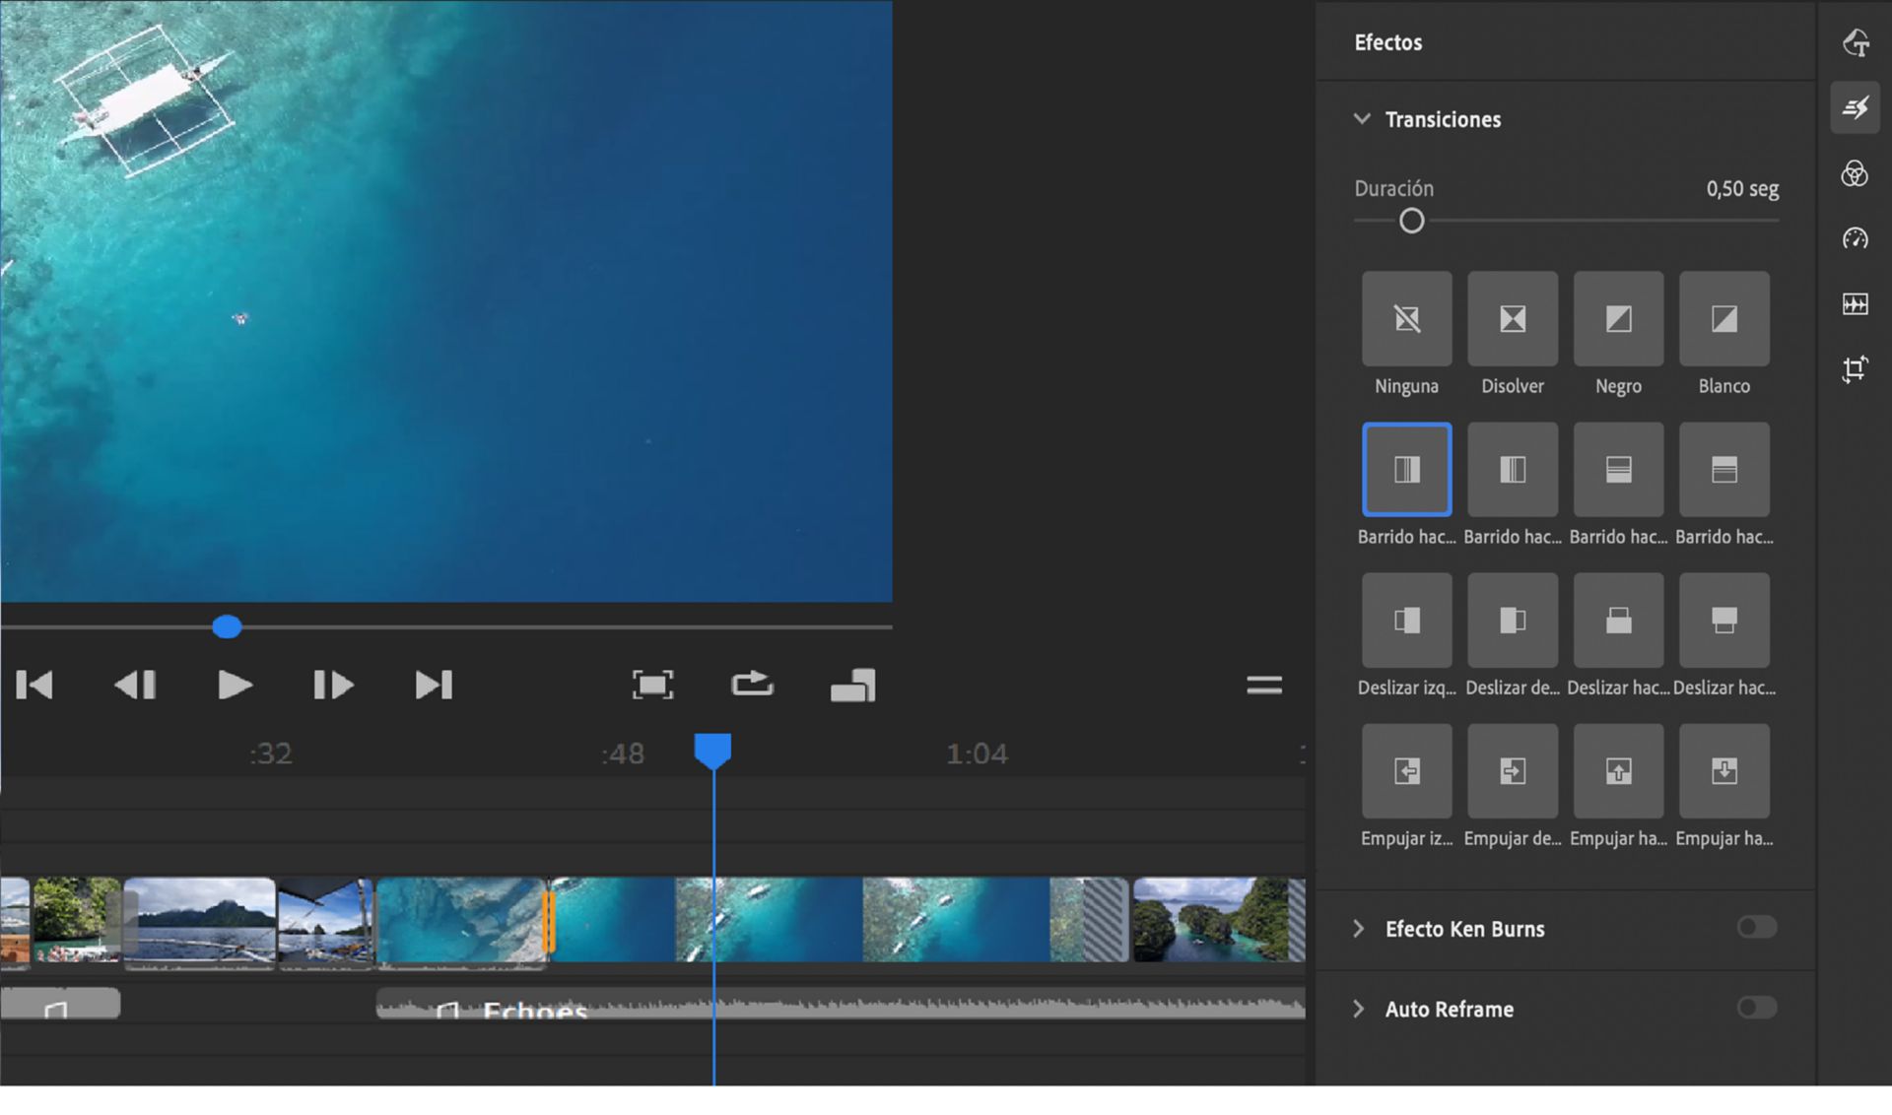
Task: Open the top graphics panel icon
Action: [1855, 42]
